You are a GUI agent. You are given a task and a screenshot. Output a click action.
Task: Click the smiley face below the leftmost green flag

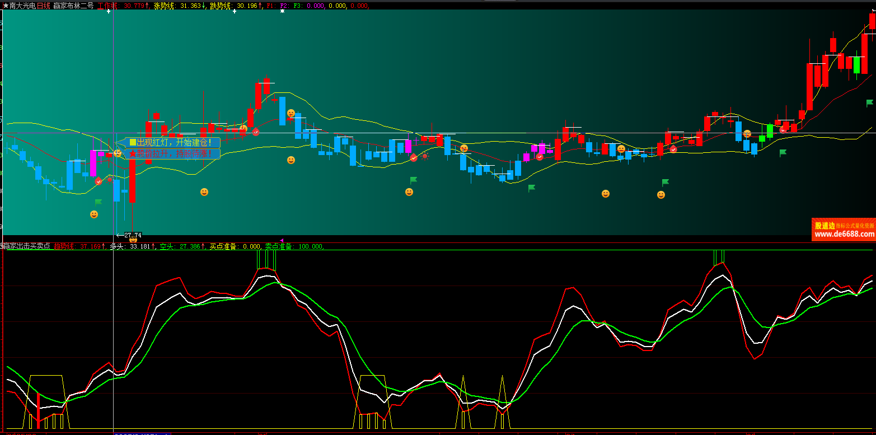coord(94,214)
